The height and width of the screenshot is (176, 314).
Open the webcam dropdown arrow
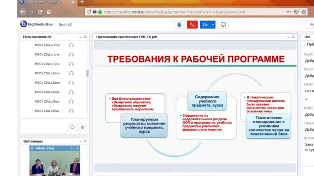pyautogui.click(x=213, y=24)
